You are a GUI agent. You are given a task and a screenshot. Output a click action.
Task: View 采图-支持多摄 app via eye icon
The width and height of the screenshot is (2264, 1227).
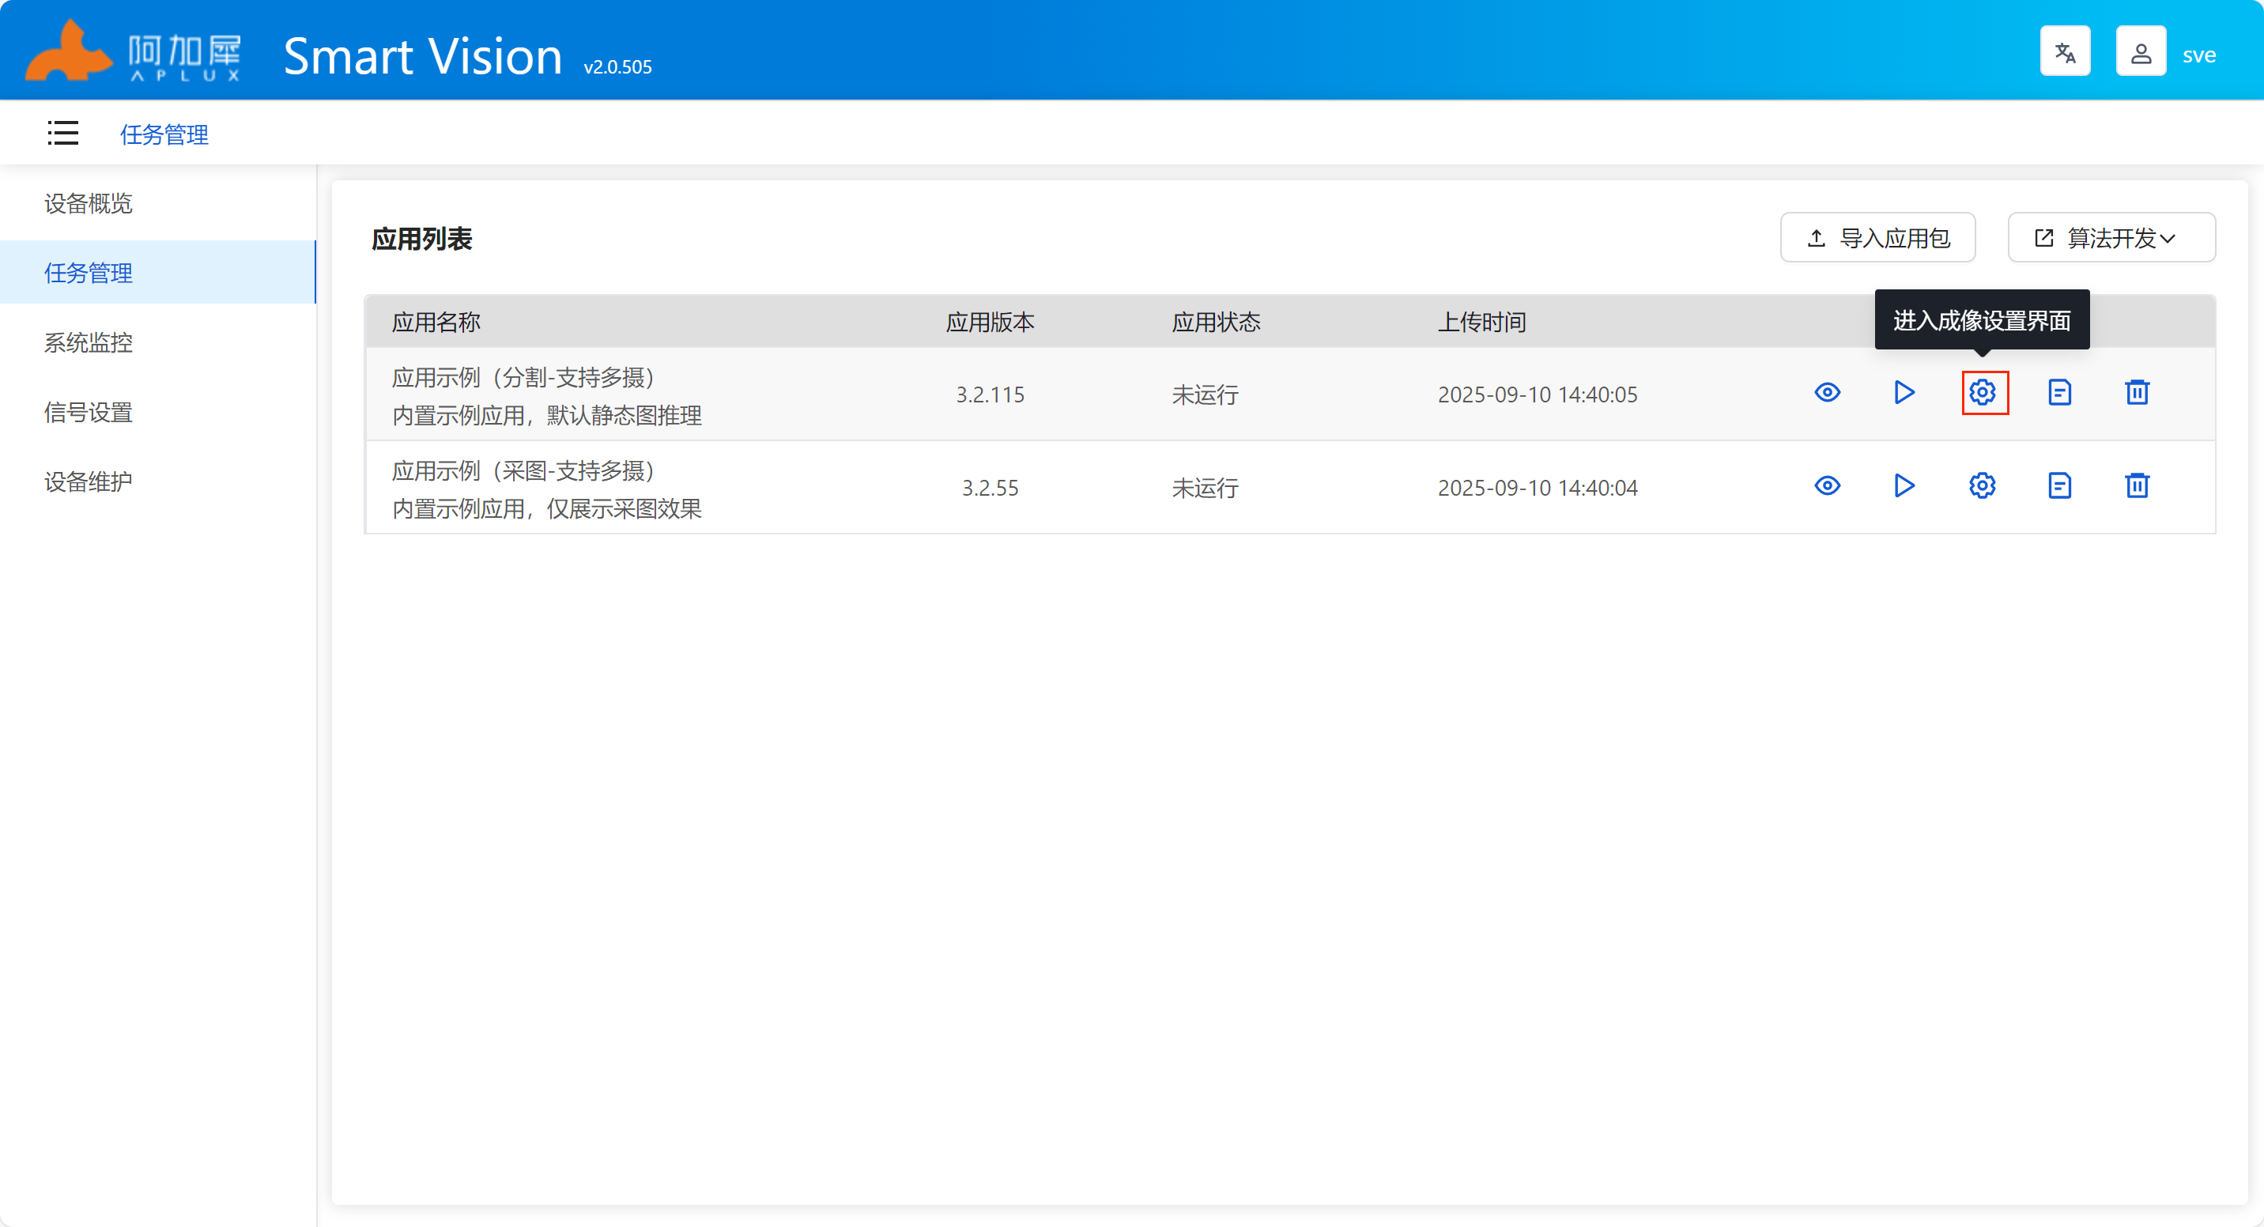coord(1827,485)
